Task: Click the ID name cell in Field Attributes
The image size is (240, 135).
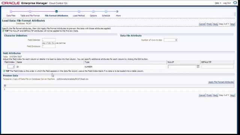Action: (18, 67)
